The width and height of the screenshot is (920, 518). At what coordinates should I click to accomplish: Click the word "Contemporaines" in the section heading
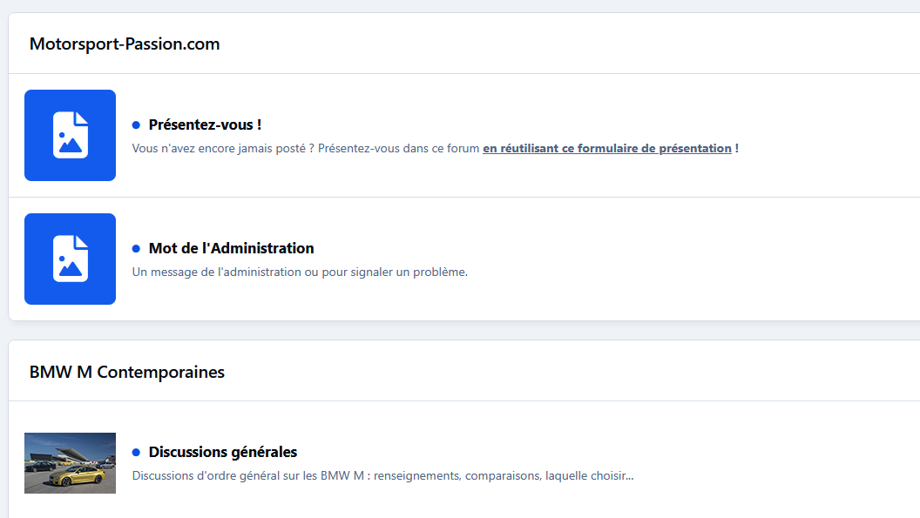click(x=161, y=372)
